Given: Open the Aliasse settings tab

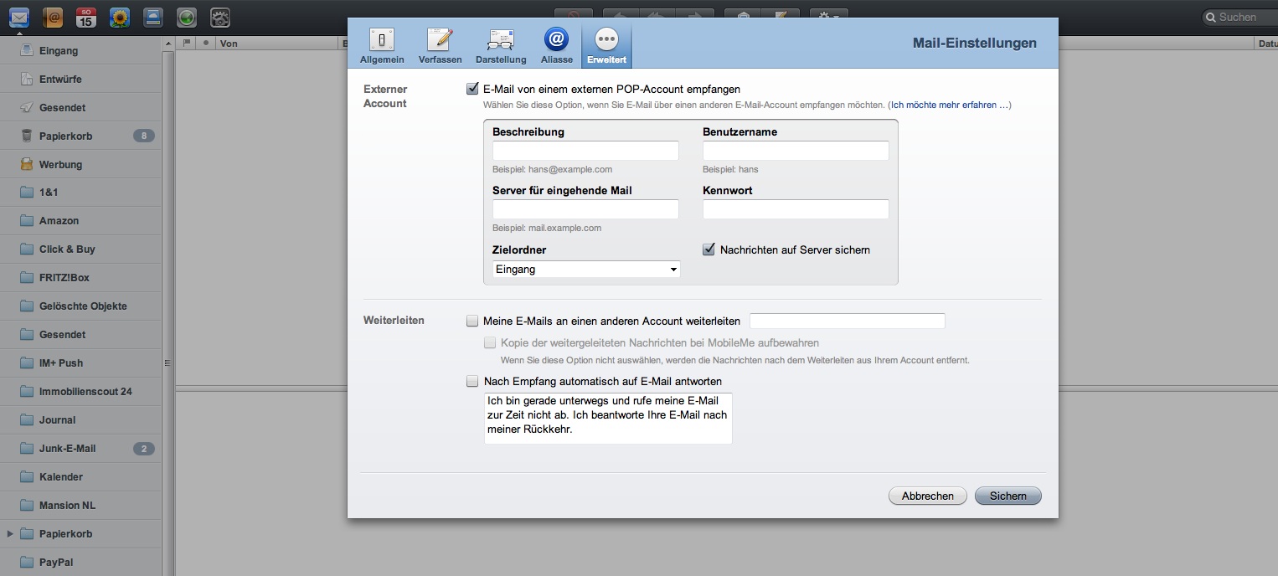Looking at the screenshot, I should [556, 45].
